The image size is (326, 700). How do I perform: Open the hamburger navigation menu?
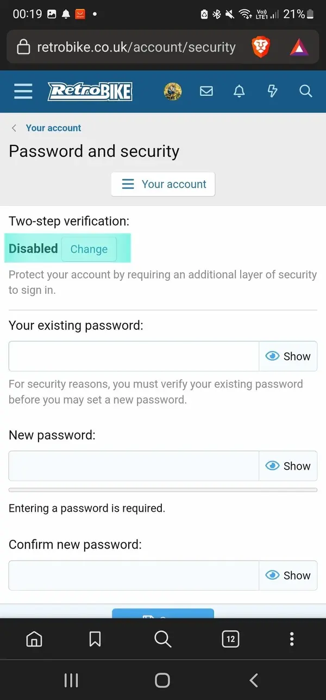pos(23,91)
